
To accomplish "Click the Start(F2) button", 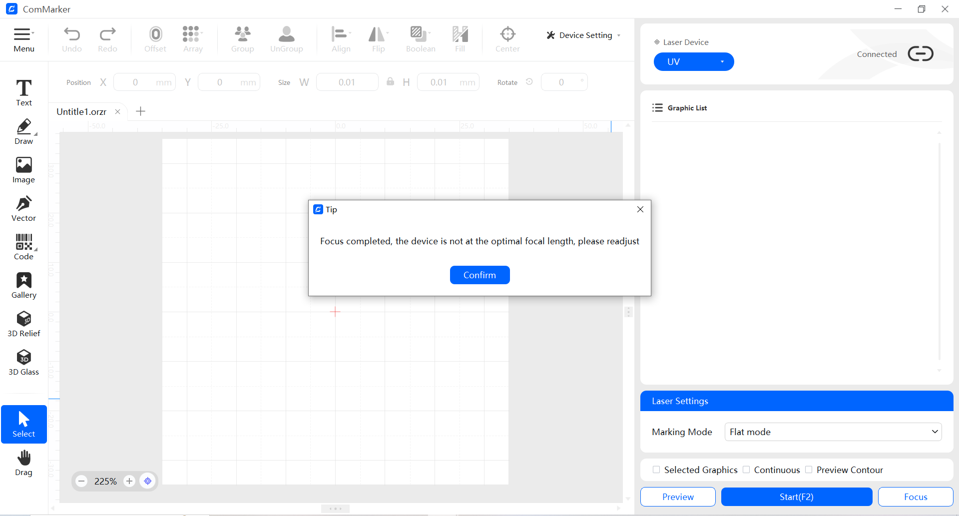I will (796, 497).
